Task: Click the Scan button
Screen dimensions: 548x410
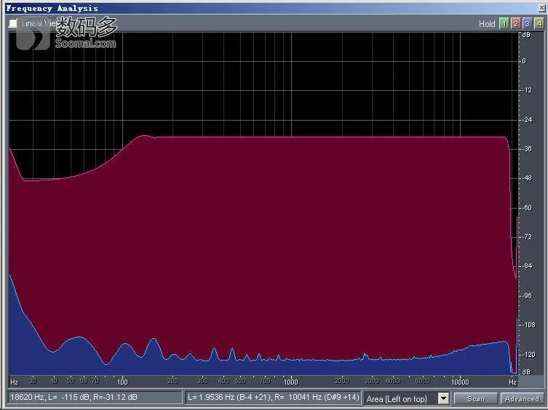Action: (x=476, y=398)
